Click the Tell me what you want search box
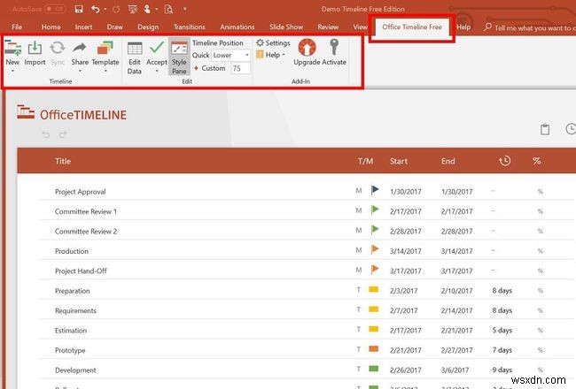Screen dimensions: 576x389 (529, 27)
